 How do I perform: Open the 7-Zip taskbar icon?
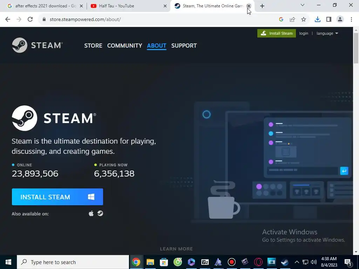pos(205,262)
